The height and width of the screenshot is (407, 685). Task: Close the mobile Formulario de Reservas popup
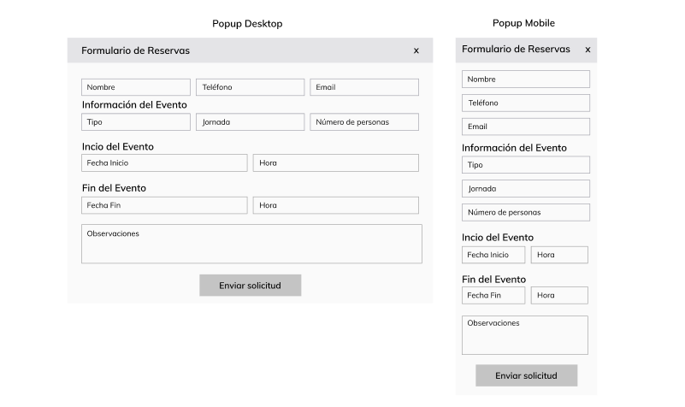coord(588,50)
